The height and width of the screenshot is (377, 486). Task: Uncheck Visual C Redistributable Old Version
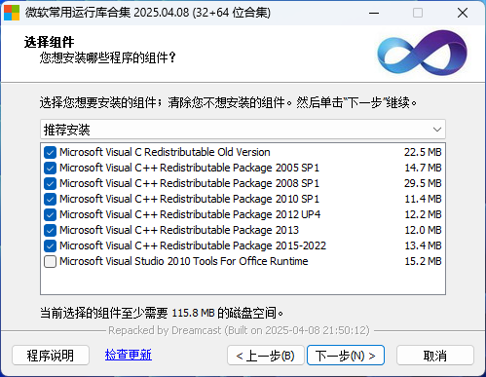[50, 152]
